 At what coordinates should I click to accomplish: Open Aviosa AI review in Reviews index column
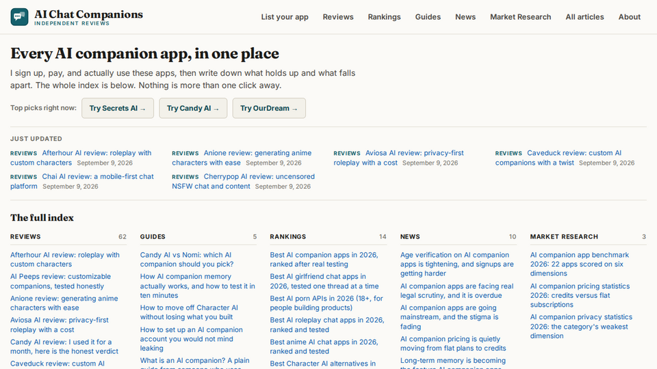click(60, 325)
